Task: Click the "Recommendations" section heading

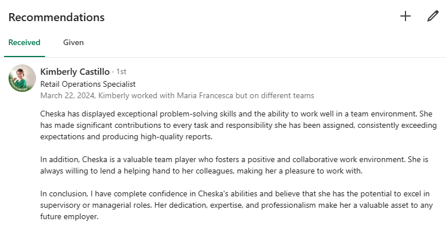Action: click(x=56, y=17)
